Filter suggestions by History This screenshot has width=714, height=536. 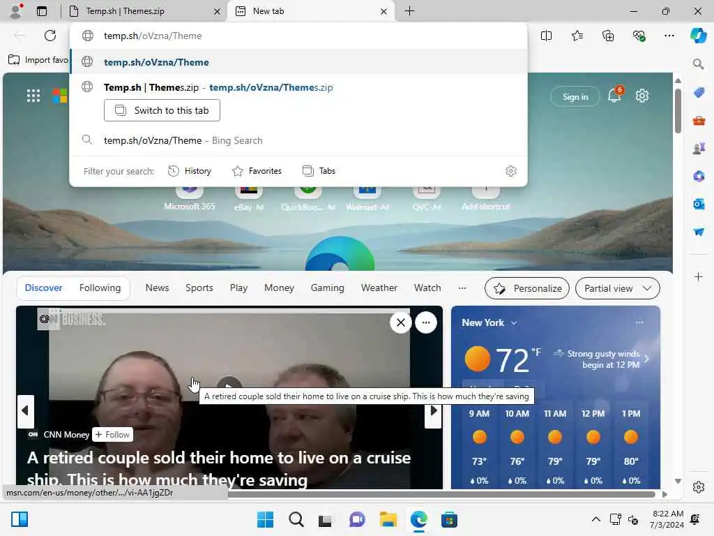coord(190,171)
